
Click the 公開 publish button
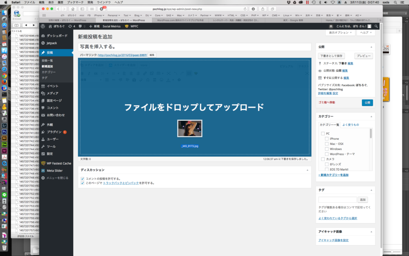tap(367, 102)
